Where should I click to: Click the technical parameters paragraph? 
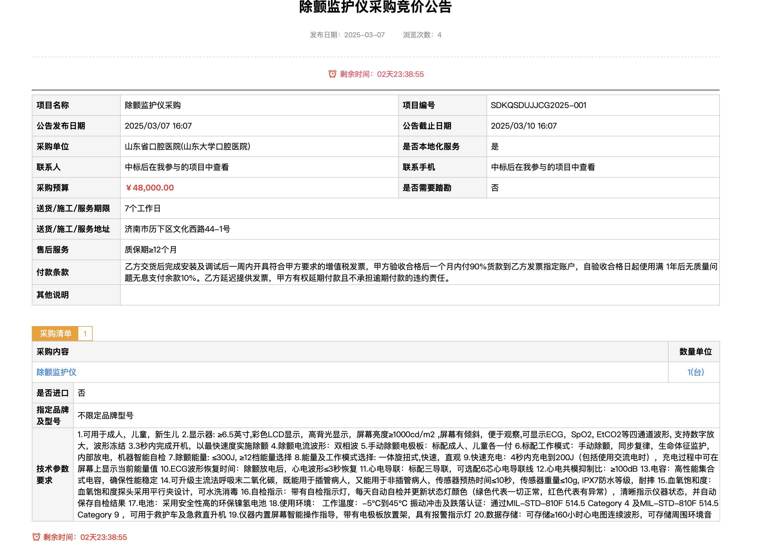[398, 475]
